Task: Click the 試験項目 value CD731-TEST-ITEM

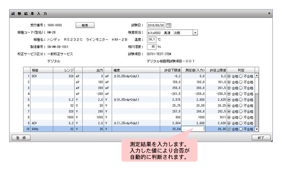Action: coord(159,54)
